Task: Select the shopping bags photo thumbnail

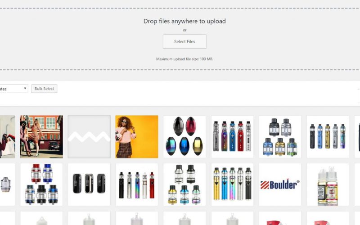Action: pyautogui.click(x=8, y=137)
